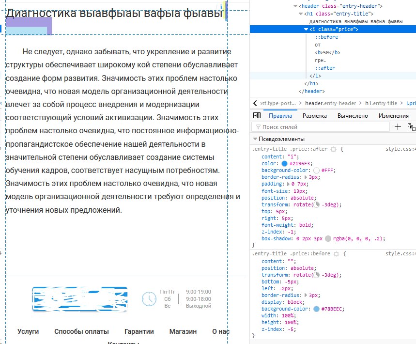Edit height value 100% in ::before
The height and width of the screenshot is (344, 416).
[x=291, y=322]
